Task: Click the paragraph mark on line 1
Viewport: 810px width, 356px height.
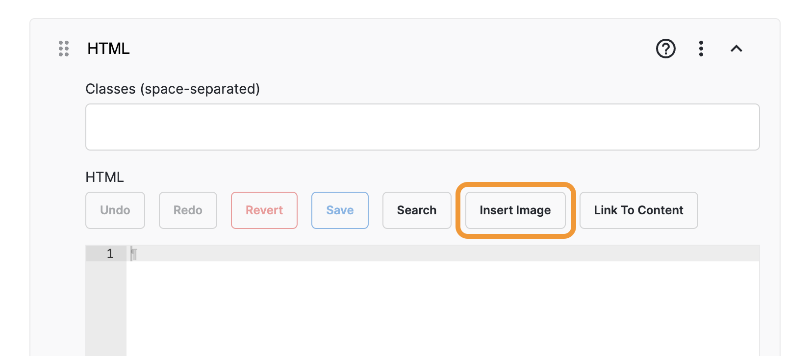Action: pos(134,254)
